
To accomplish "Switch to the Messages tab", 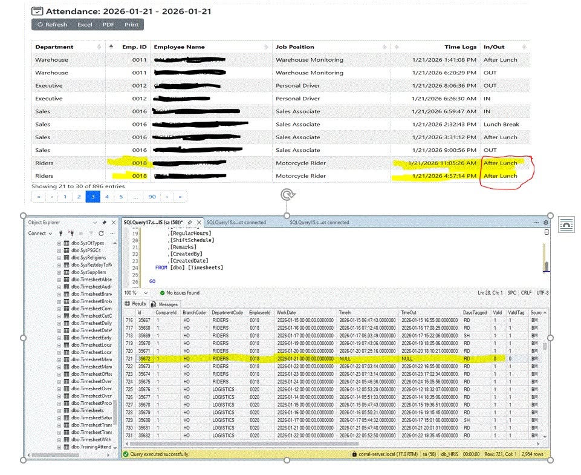I will point(164,304).
